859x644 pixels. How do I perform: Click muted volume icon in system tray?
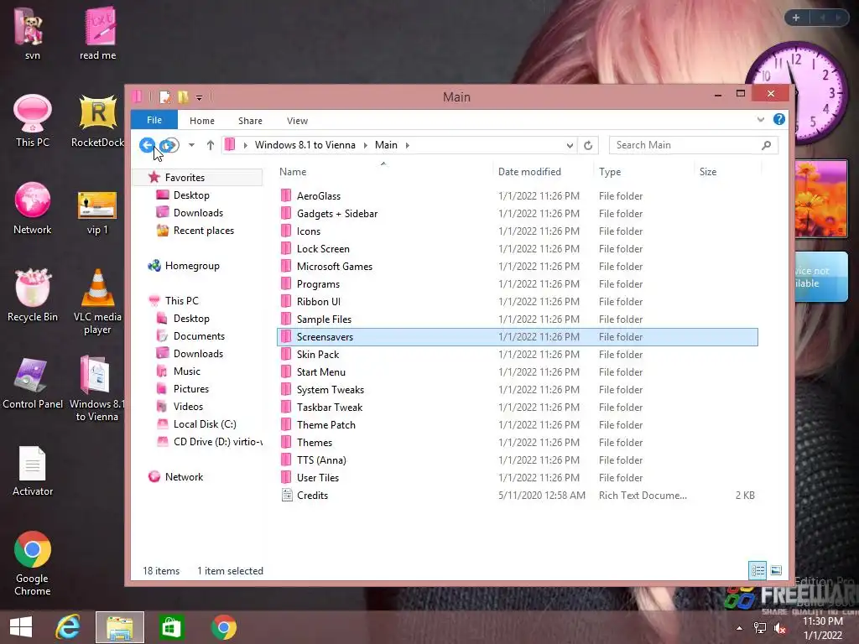coord(779,627)
